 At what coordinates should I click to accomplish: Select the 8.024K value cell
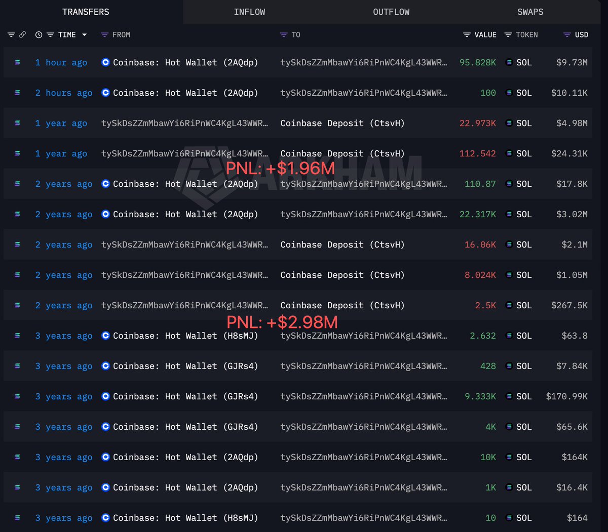point(480,275)
